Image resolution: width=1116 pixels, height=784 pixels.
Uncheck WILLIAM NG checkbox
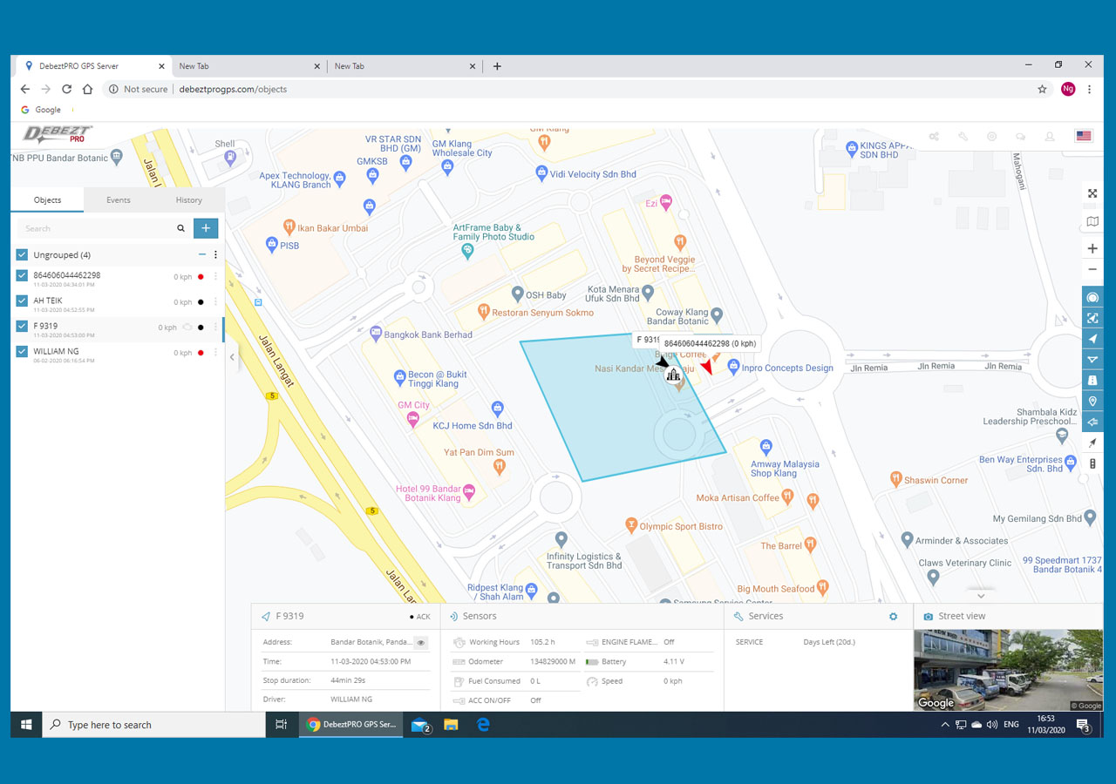coord(22,352)
